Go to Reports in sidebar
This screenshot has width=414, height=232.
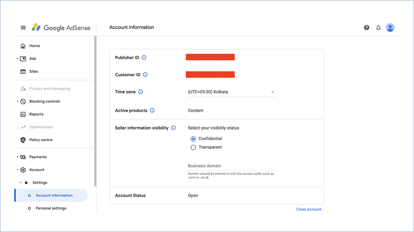36,114
